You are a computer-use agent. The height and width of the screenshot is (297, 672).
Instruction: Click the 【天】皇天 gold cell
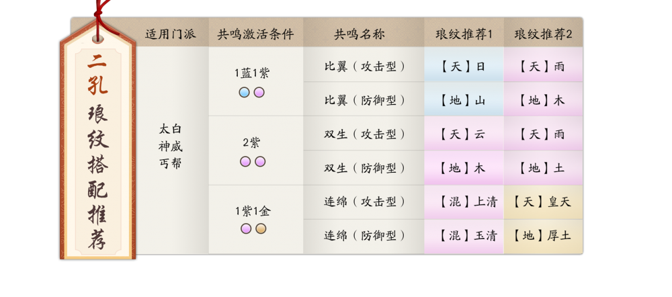(543, 202)
